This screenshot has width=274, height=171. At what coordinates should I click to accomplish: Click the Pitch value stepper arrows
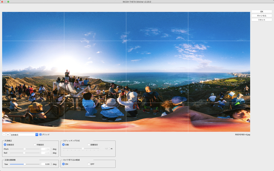51,149
